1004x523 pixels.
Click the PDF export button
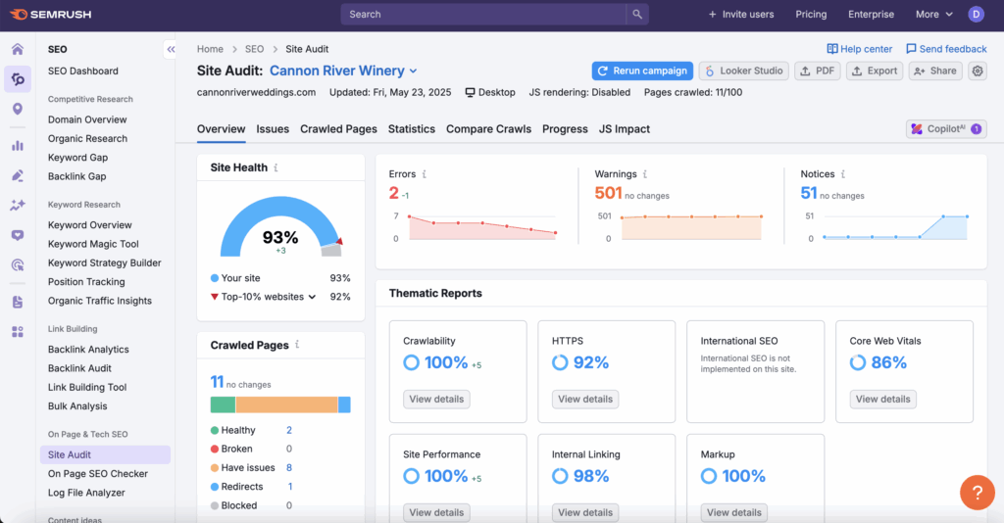coord(818,71)
